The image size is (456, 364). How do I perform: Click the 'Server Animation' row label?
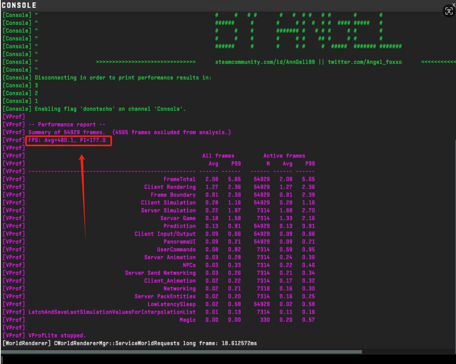tap(170, 257)
